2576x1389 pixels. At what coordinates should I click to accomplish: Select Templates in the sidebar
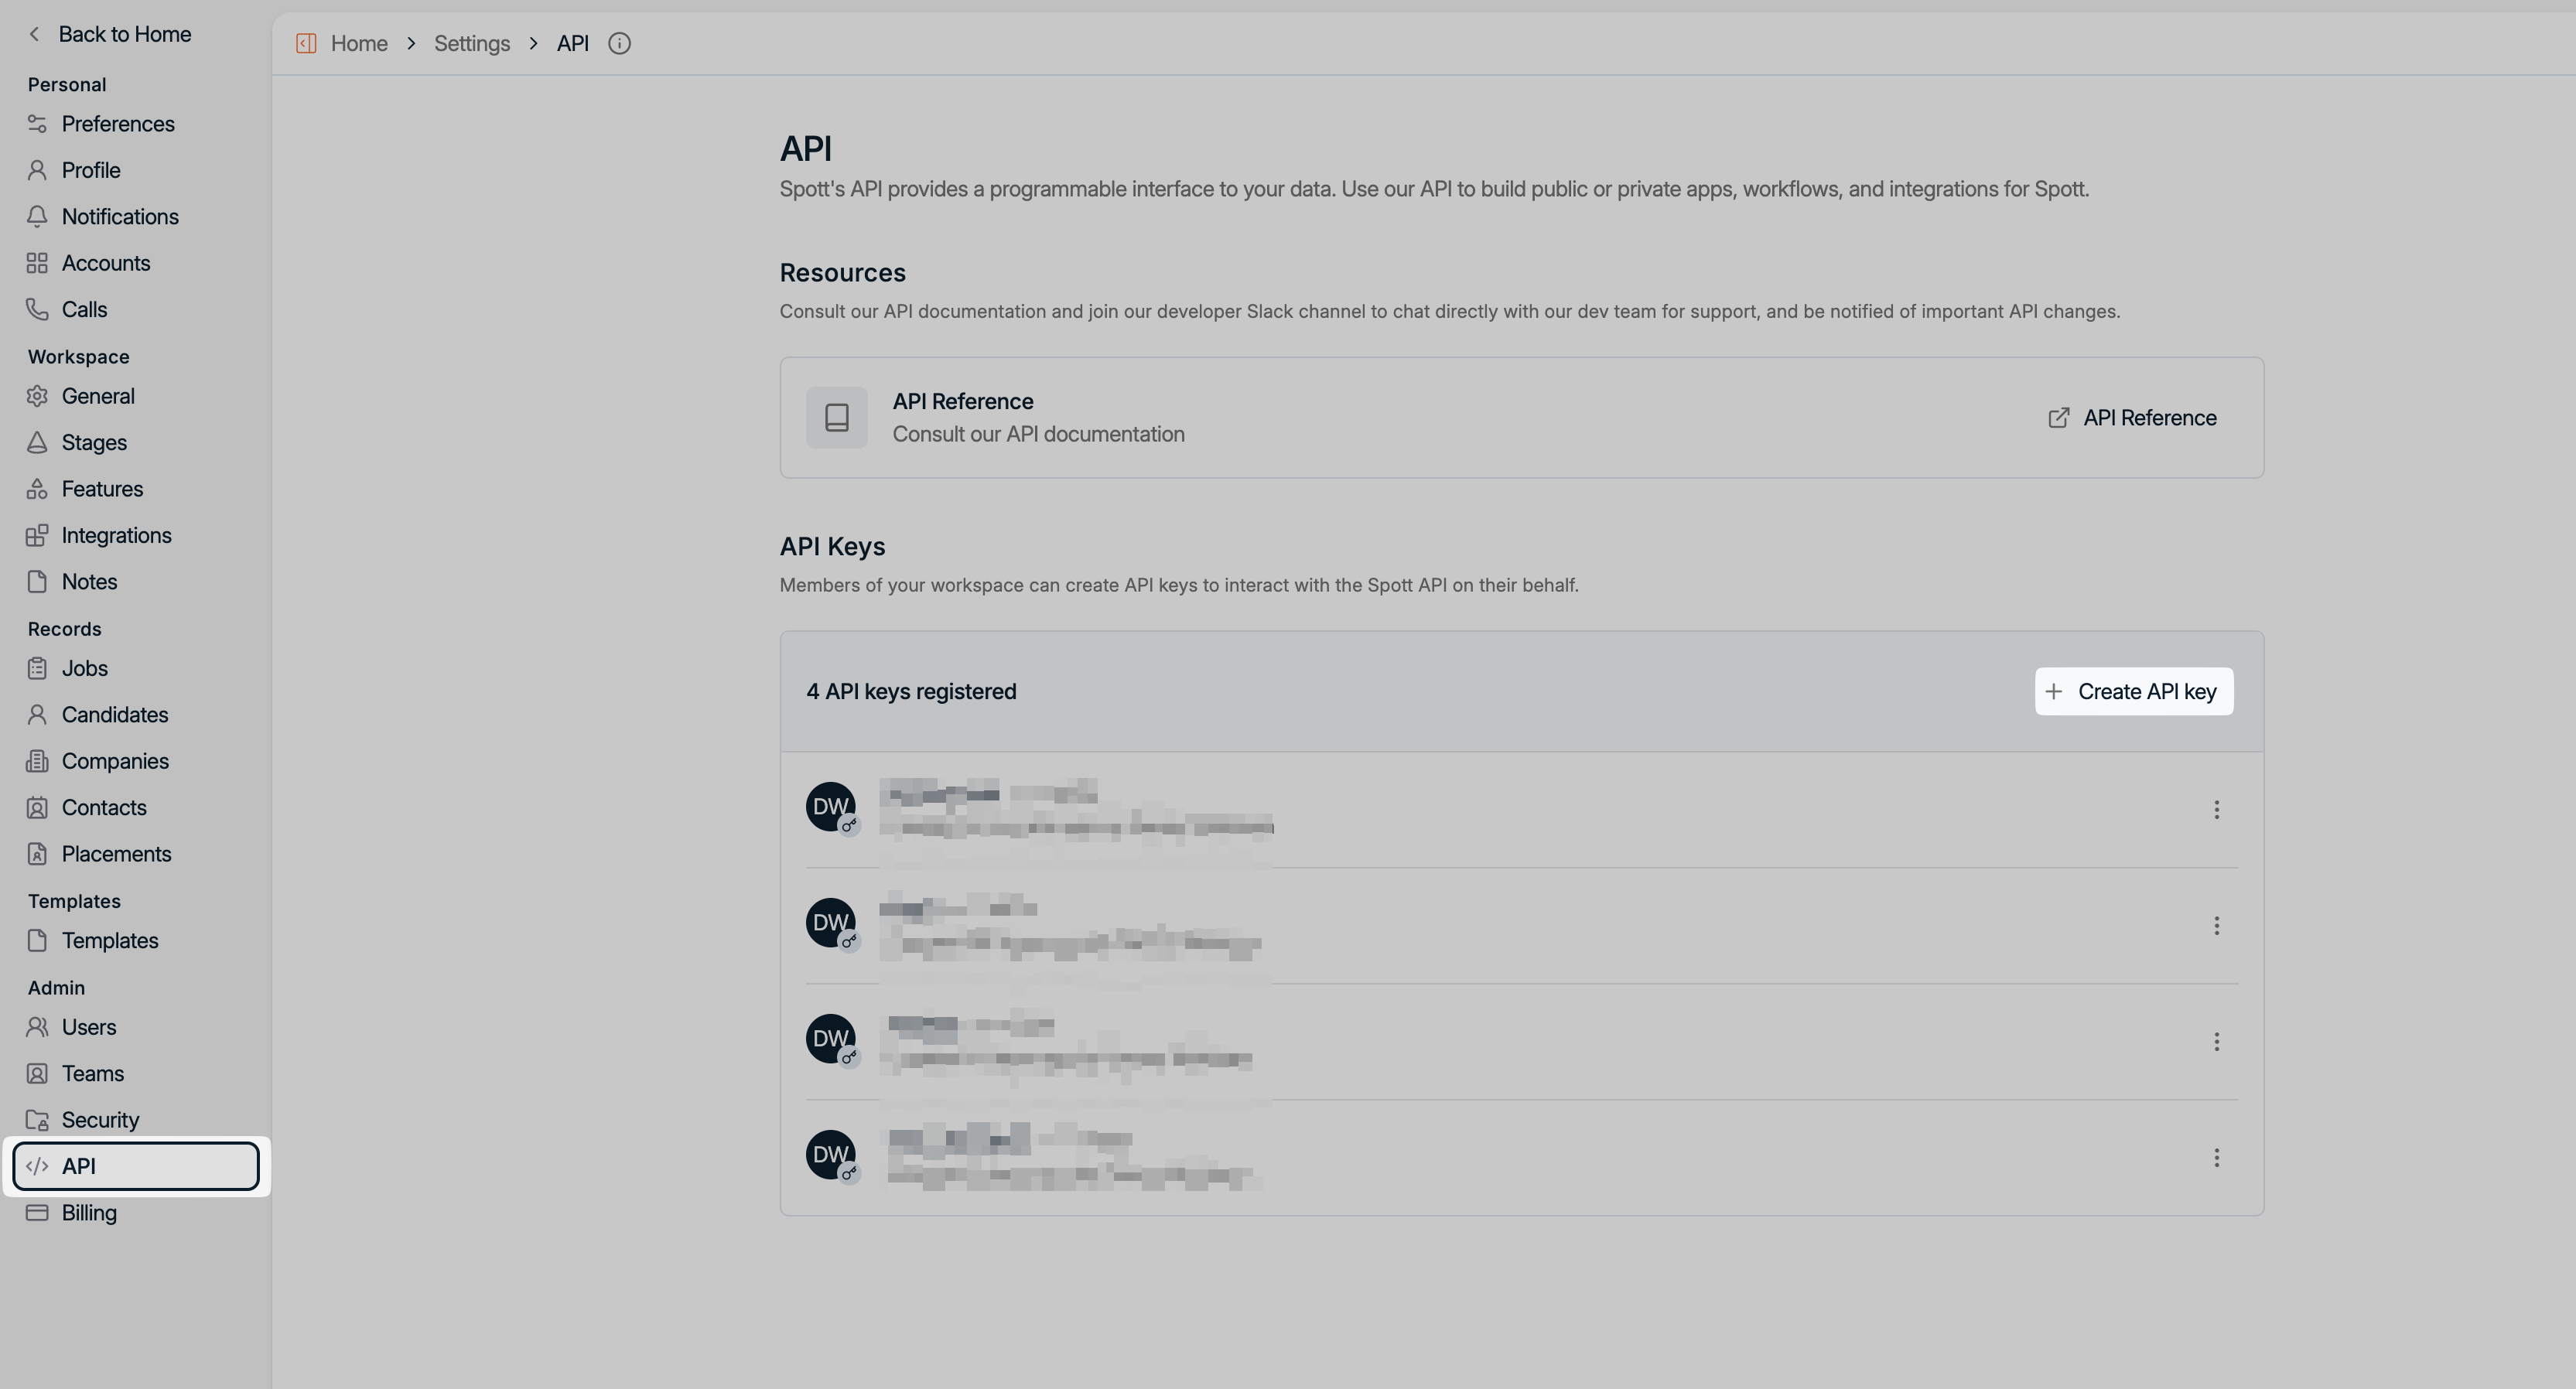point(109,941)
